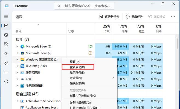The height and width of the screenshot is (109, 180).
Task: Click the 应用 (7) group heading
Action: pos(22,40)
